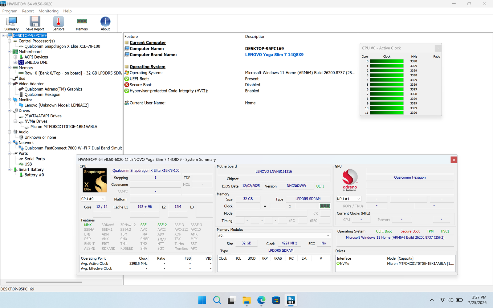Screen dimensions: 493x308
Task: Collapse the NVMe Drives node
Action: pyautogui.click(x=15, y=121)
